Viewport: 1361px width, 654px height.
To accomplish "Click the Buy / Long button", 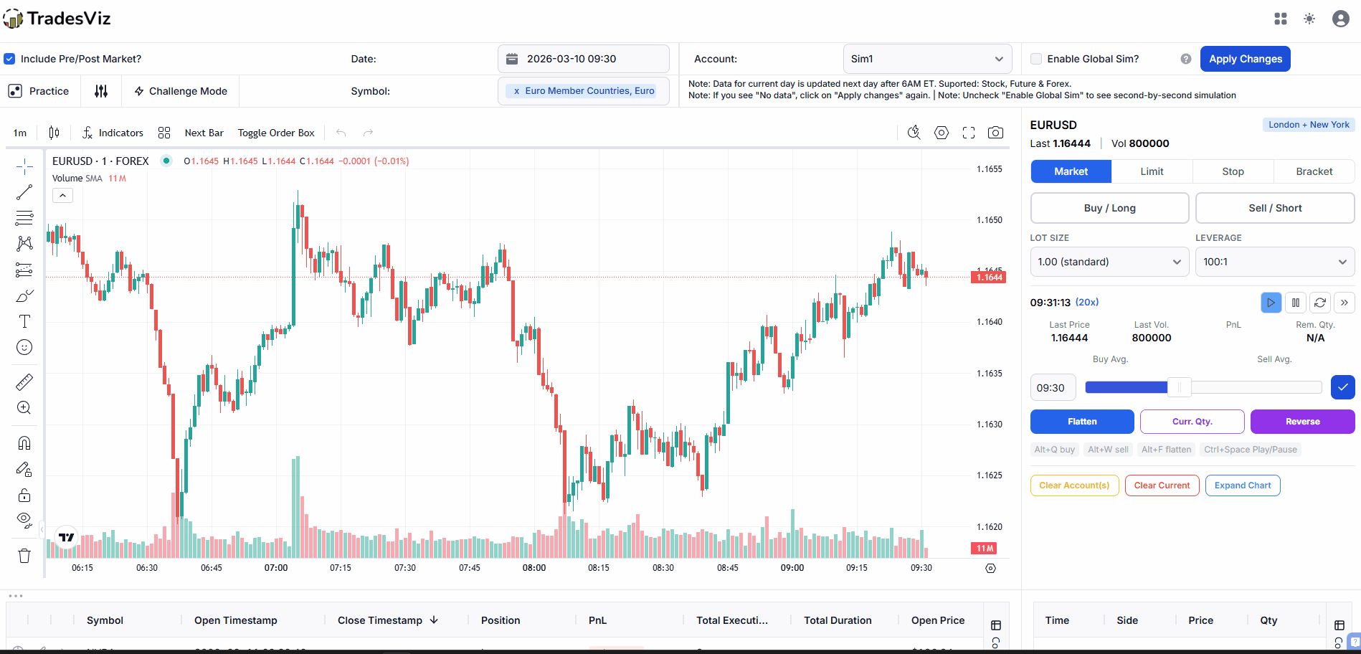I will point(1109,208).
